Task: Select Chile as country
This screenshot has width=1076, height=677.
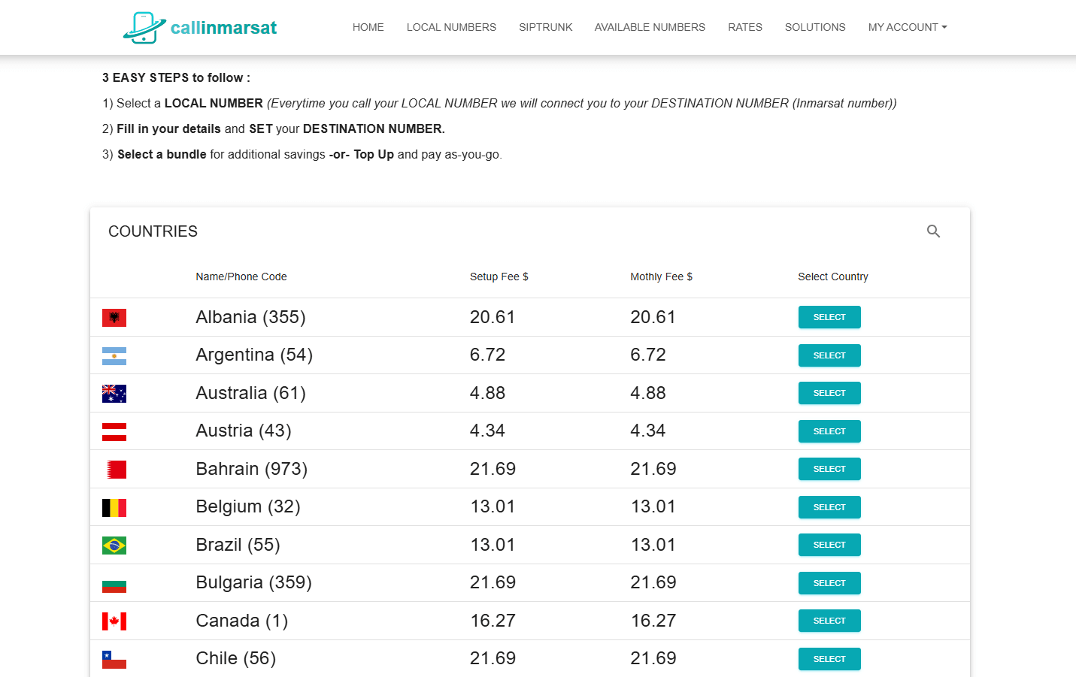Action: tap(829, 659)
